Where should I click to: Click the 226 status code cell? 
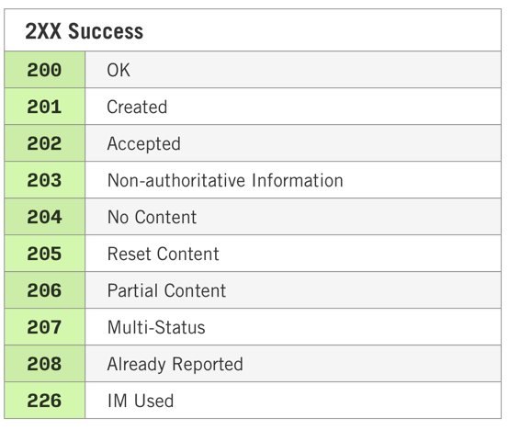click(45, 401)
